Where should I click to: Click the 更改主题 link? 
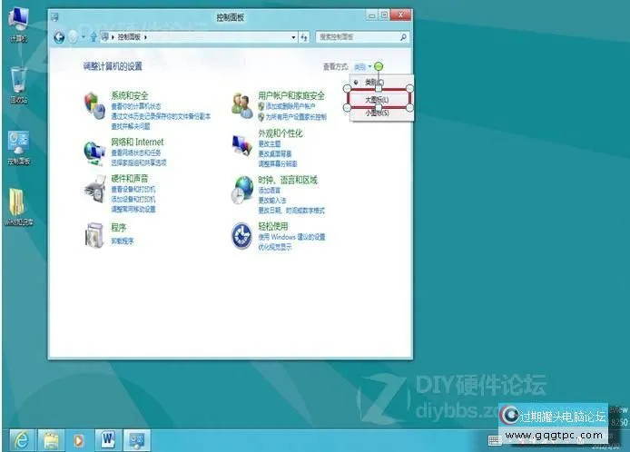click(270, 143)
